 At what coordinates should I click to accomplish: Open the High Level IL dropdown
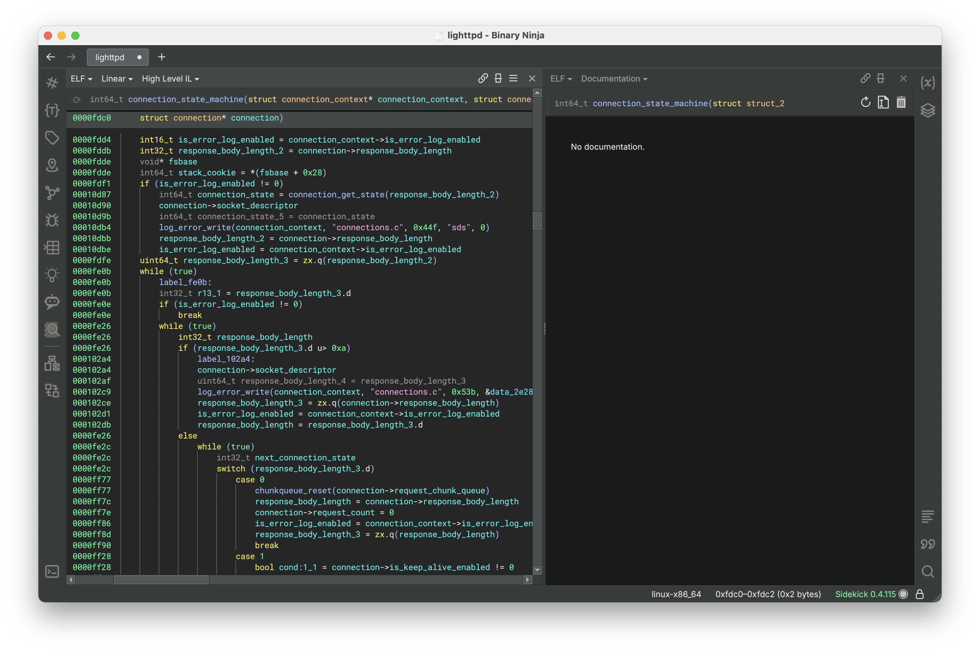170,78
